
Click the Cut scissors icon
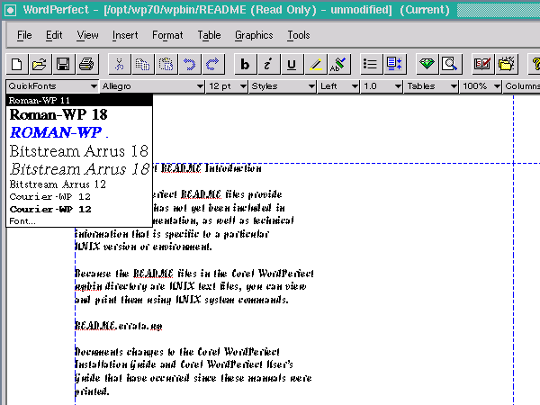pos(119,64)
